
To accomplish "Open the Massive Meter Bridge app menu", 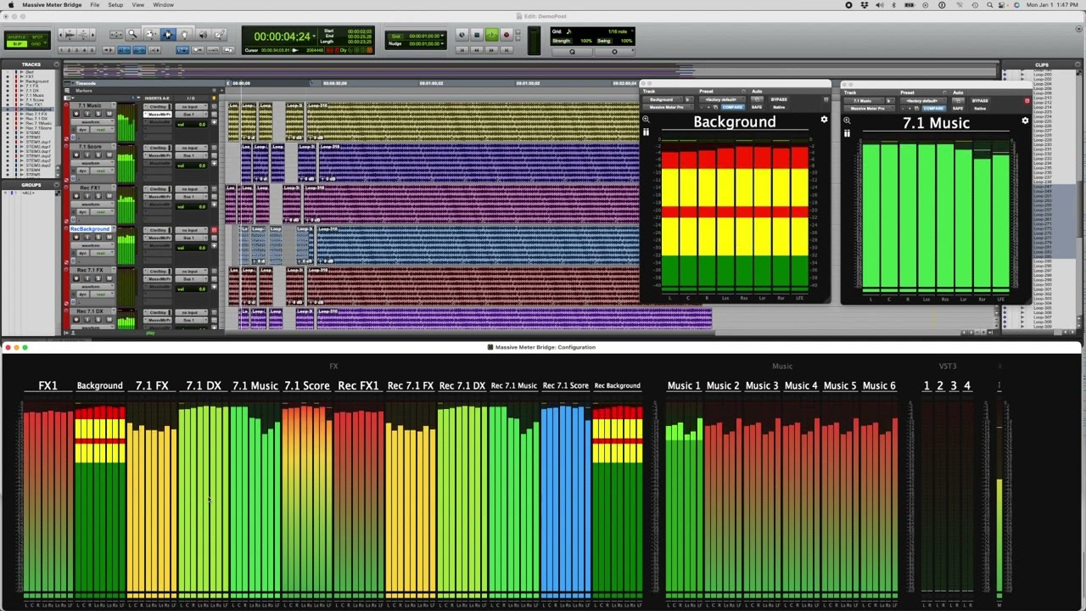I will coord(53,5).
